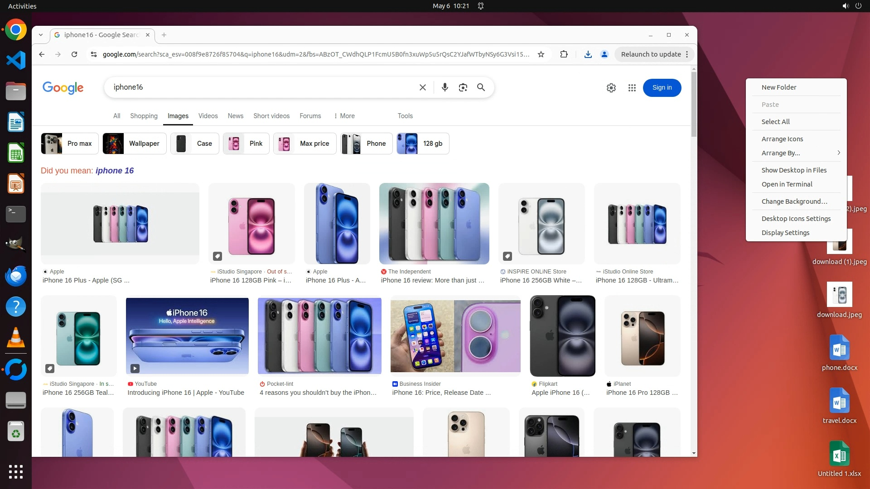Click the voice search microphone icon

[445, 87]
